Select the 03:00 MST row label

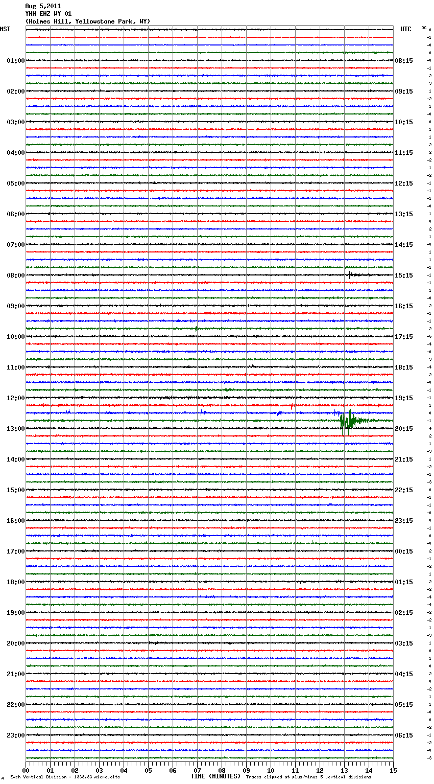[16, 122]
